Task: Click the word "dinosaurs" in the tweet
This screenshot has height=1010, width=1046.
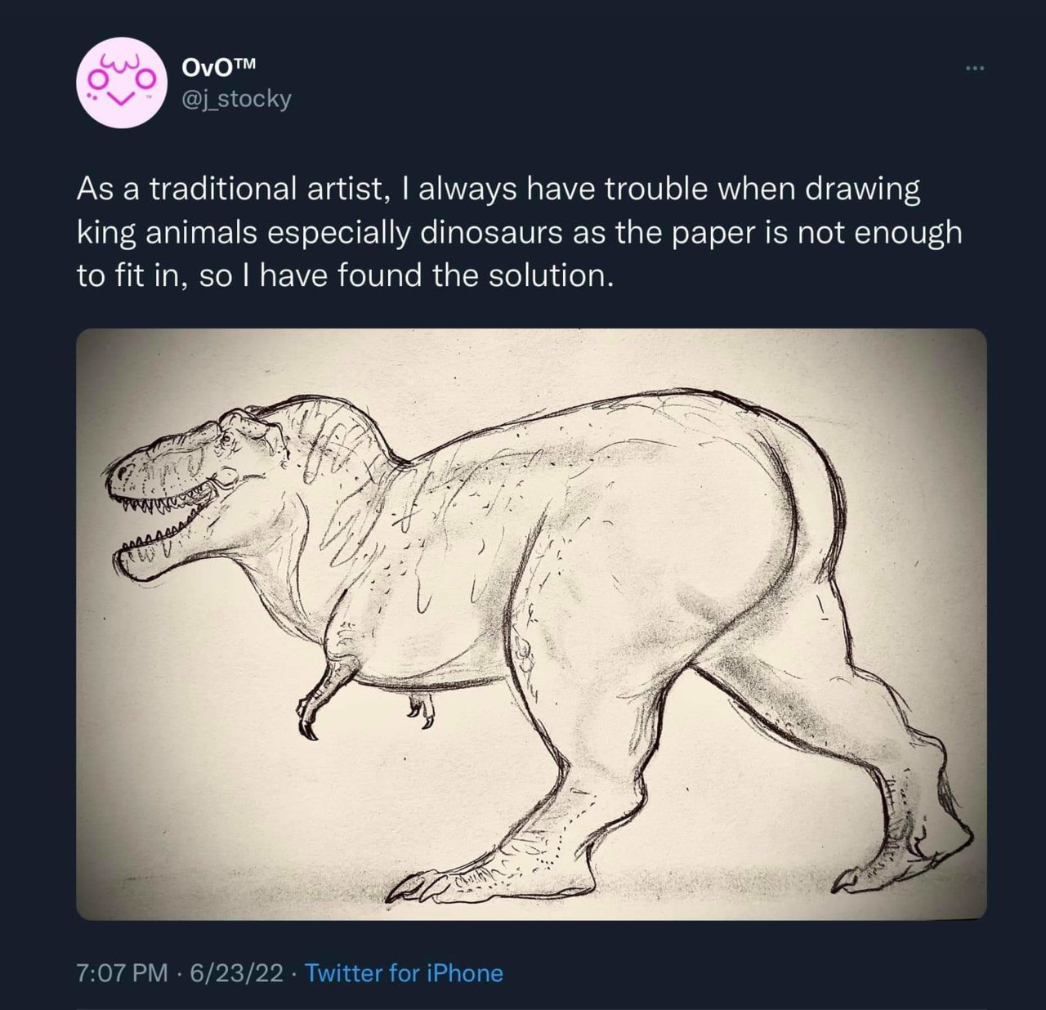Action: pyautogui.click(x=488, y=233)
